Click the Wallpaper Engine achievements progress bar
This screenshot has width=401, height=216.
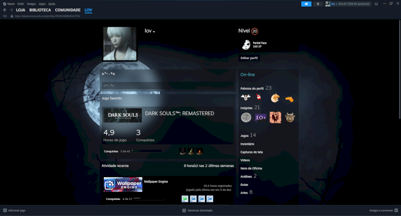click(x=149, y=198)
